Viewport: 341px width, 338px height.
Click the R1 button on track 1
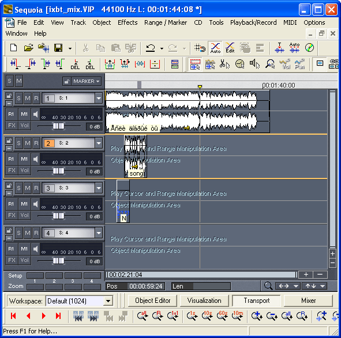coord(11,114)
